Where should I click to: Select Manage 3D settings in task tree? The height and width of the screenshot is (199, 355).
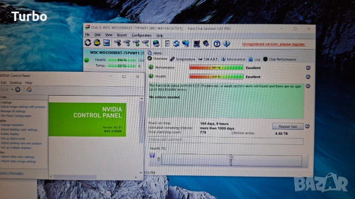(13, 111)
